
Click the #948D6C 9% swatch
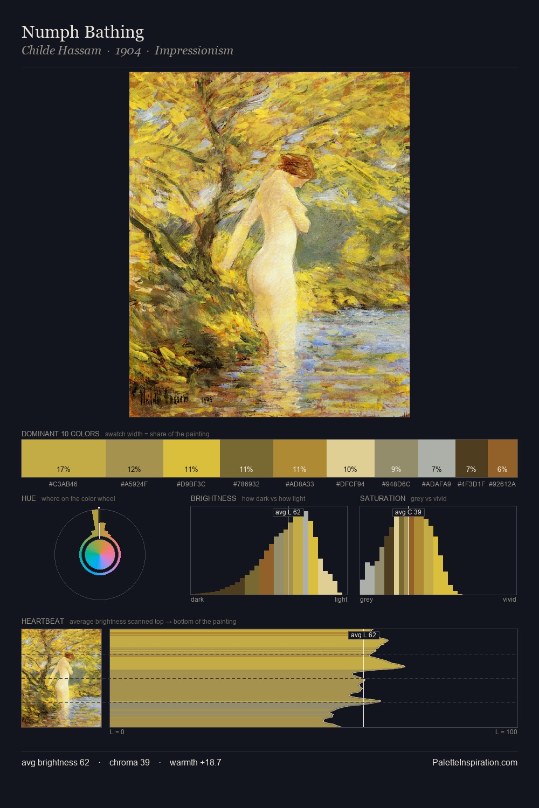(x=396, y=458)
